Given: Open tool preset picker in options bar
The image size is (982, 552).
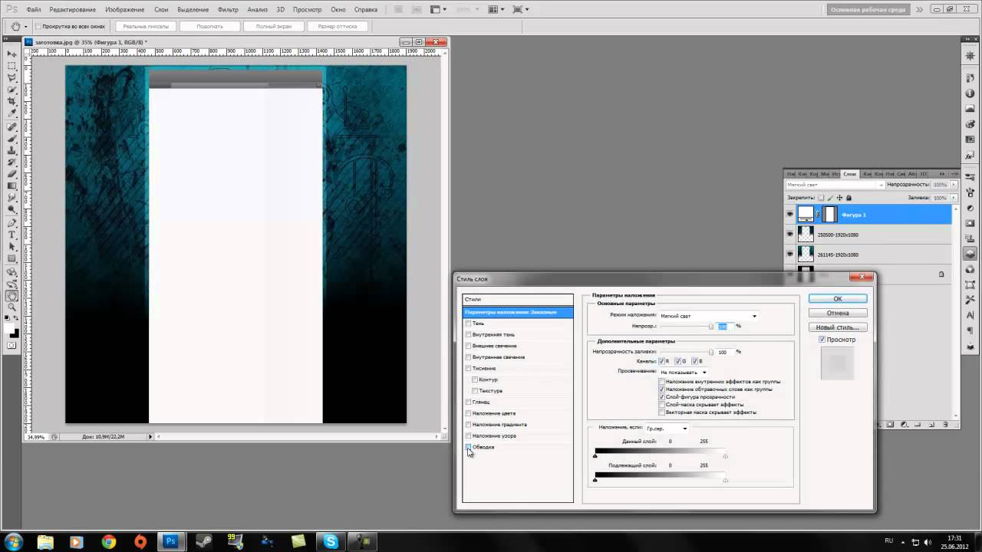Looking at the screenshot, I should tap(20, 26).
